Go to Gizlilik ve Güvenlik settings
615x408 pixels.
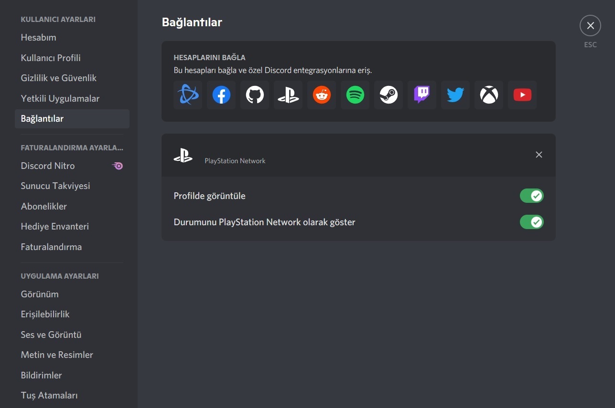[x=59, y=78]
